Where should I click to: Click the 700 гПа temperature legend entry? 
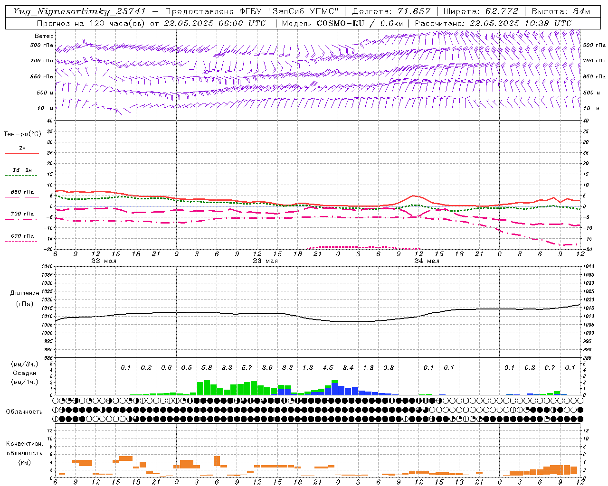22,215
